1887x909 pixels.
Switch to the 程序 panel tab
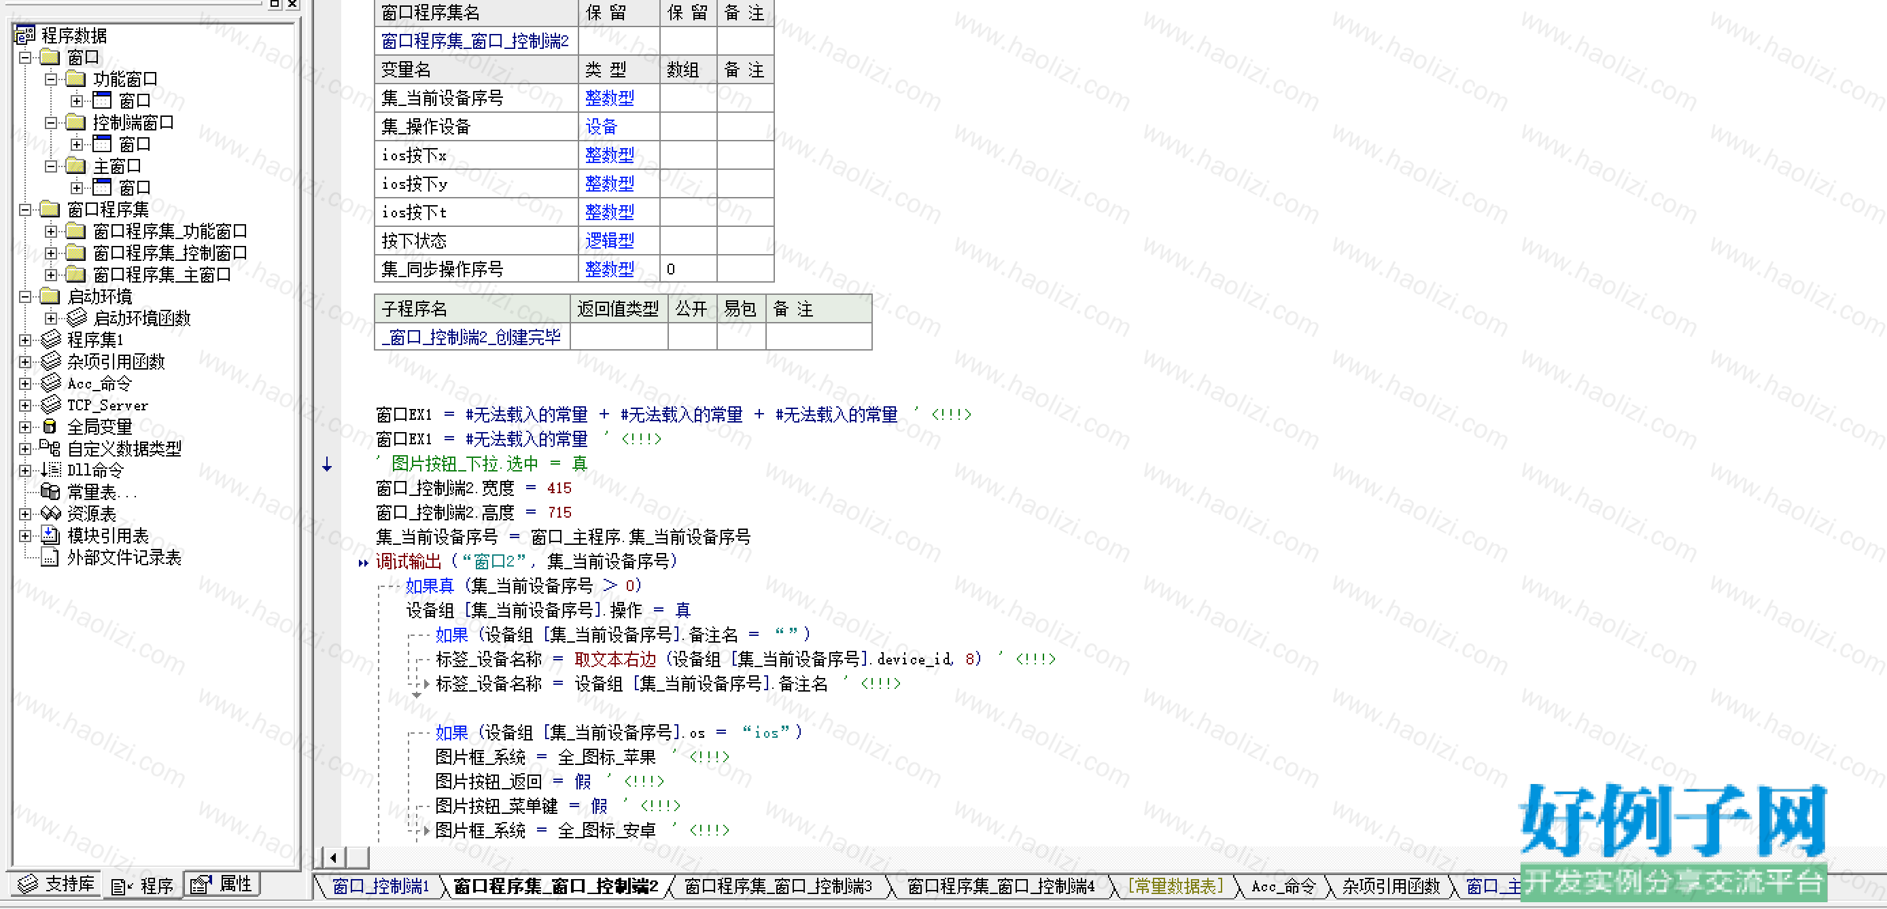(142, 886)
